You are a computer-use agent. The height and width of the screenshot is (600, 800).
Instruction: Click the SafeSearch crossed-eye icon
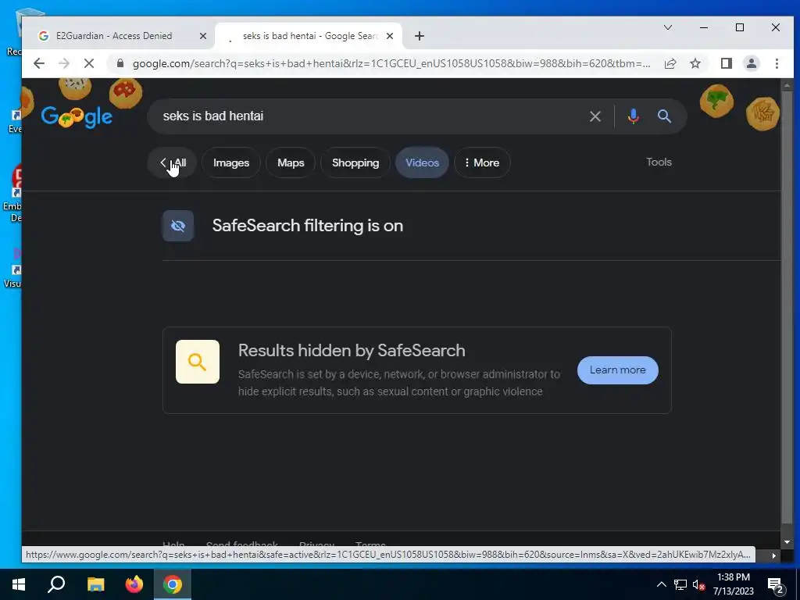(x=177, y=226)
